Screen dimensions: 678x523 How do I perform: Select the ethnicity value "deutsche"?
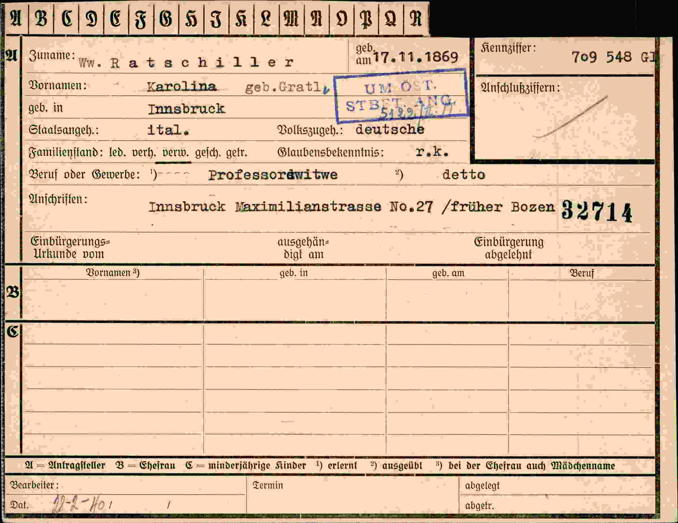(390, 129)
